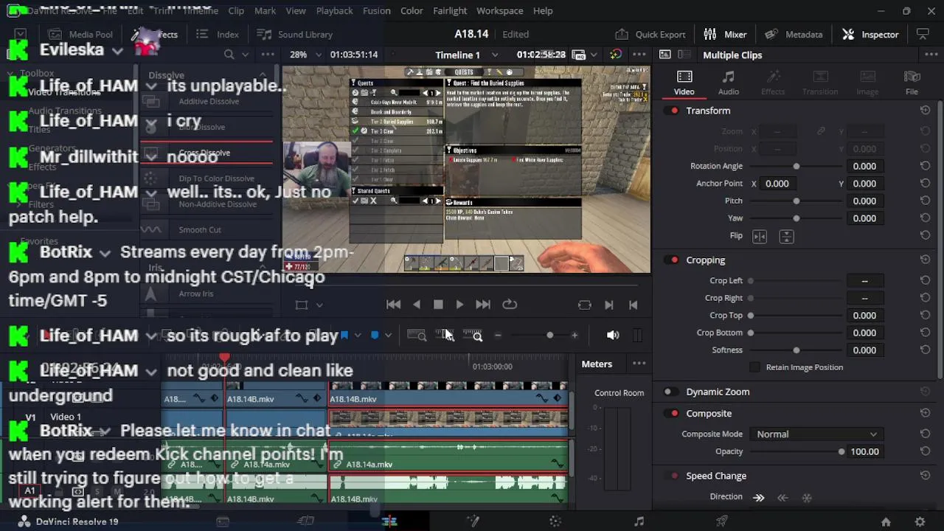Open the Mixer panel
The height and width of the screenshot is (531, 944).
pyautogui.click(x=725, y=34)
